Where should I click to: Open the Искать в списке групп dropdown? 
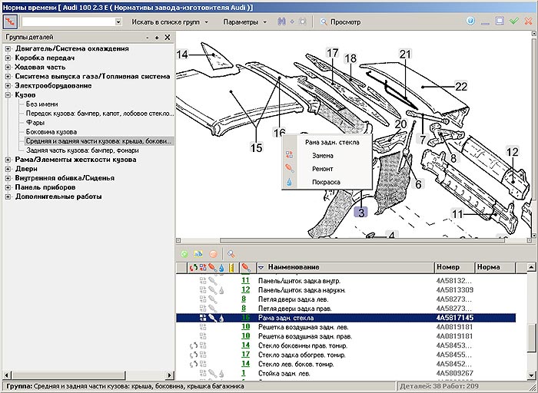[166, 22]
